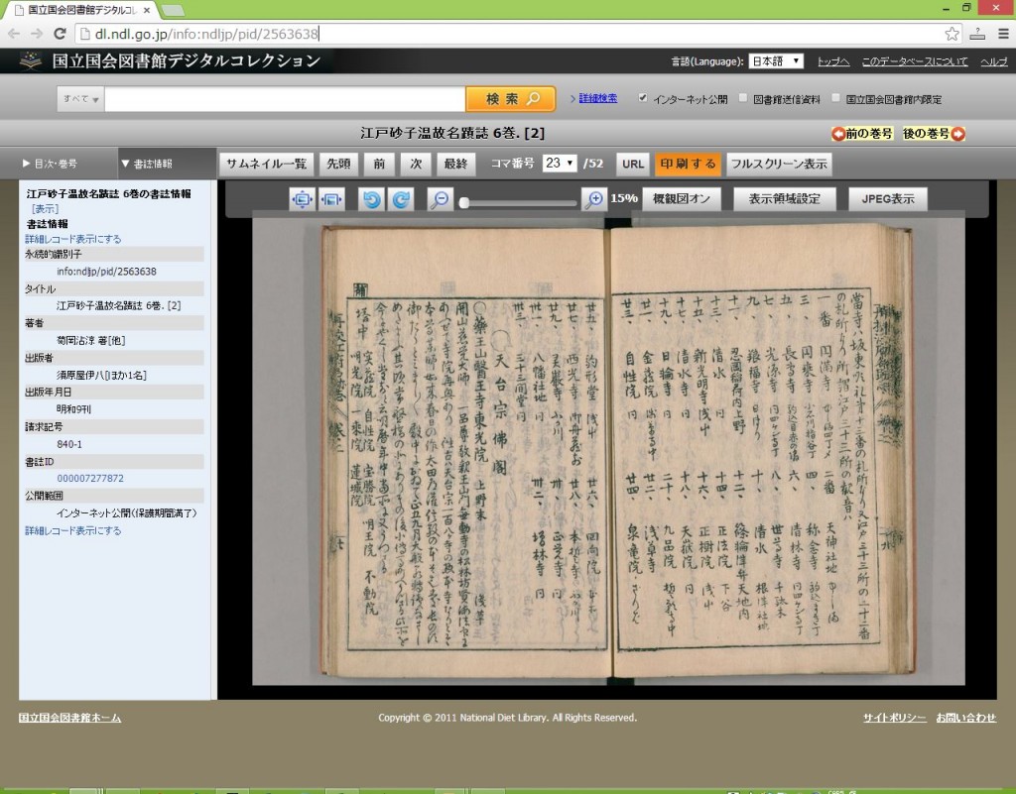
Task: Zoom in with the plus magnifier
Action: [x=594, y=199]
